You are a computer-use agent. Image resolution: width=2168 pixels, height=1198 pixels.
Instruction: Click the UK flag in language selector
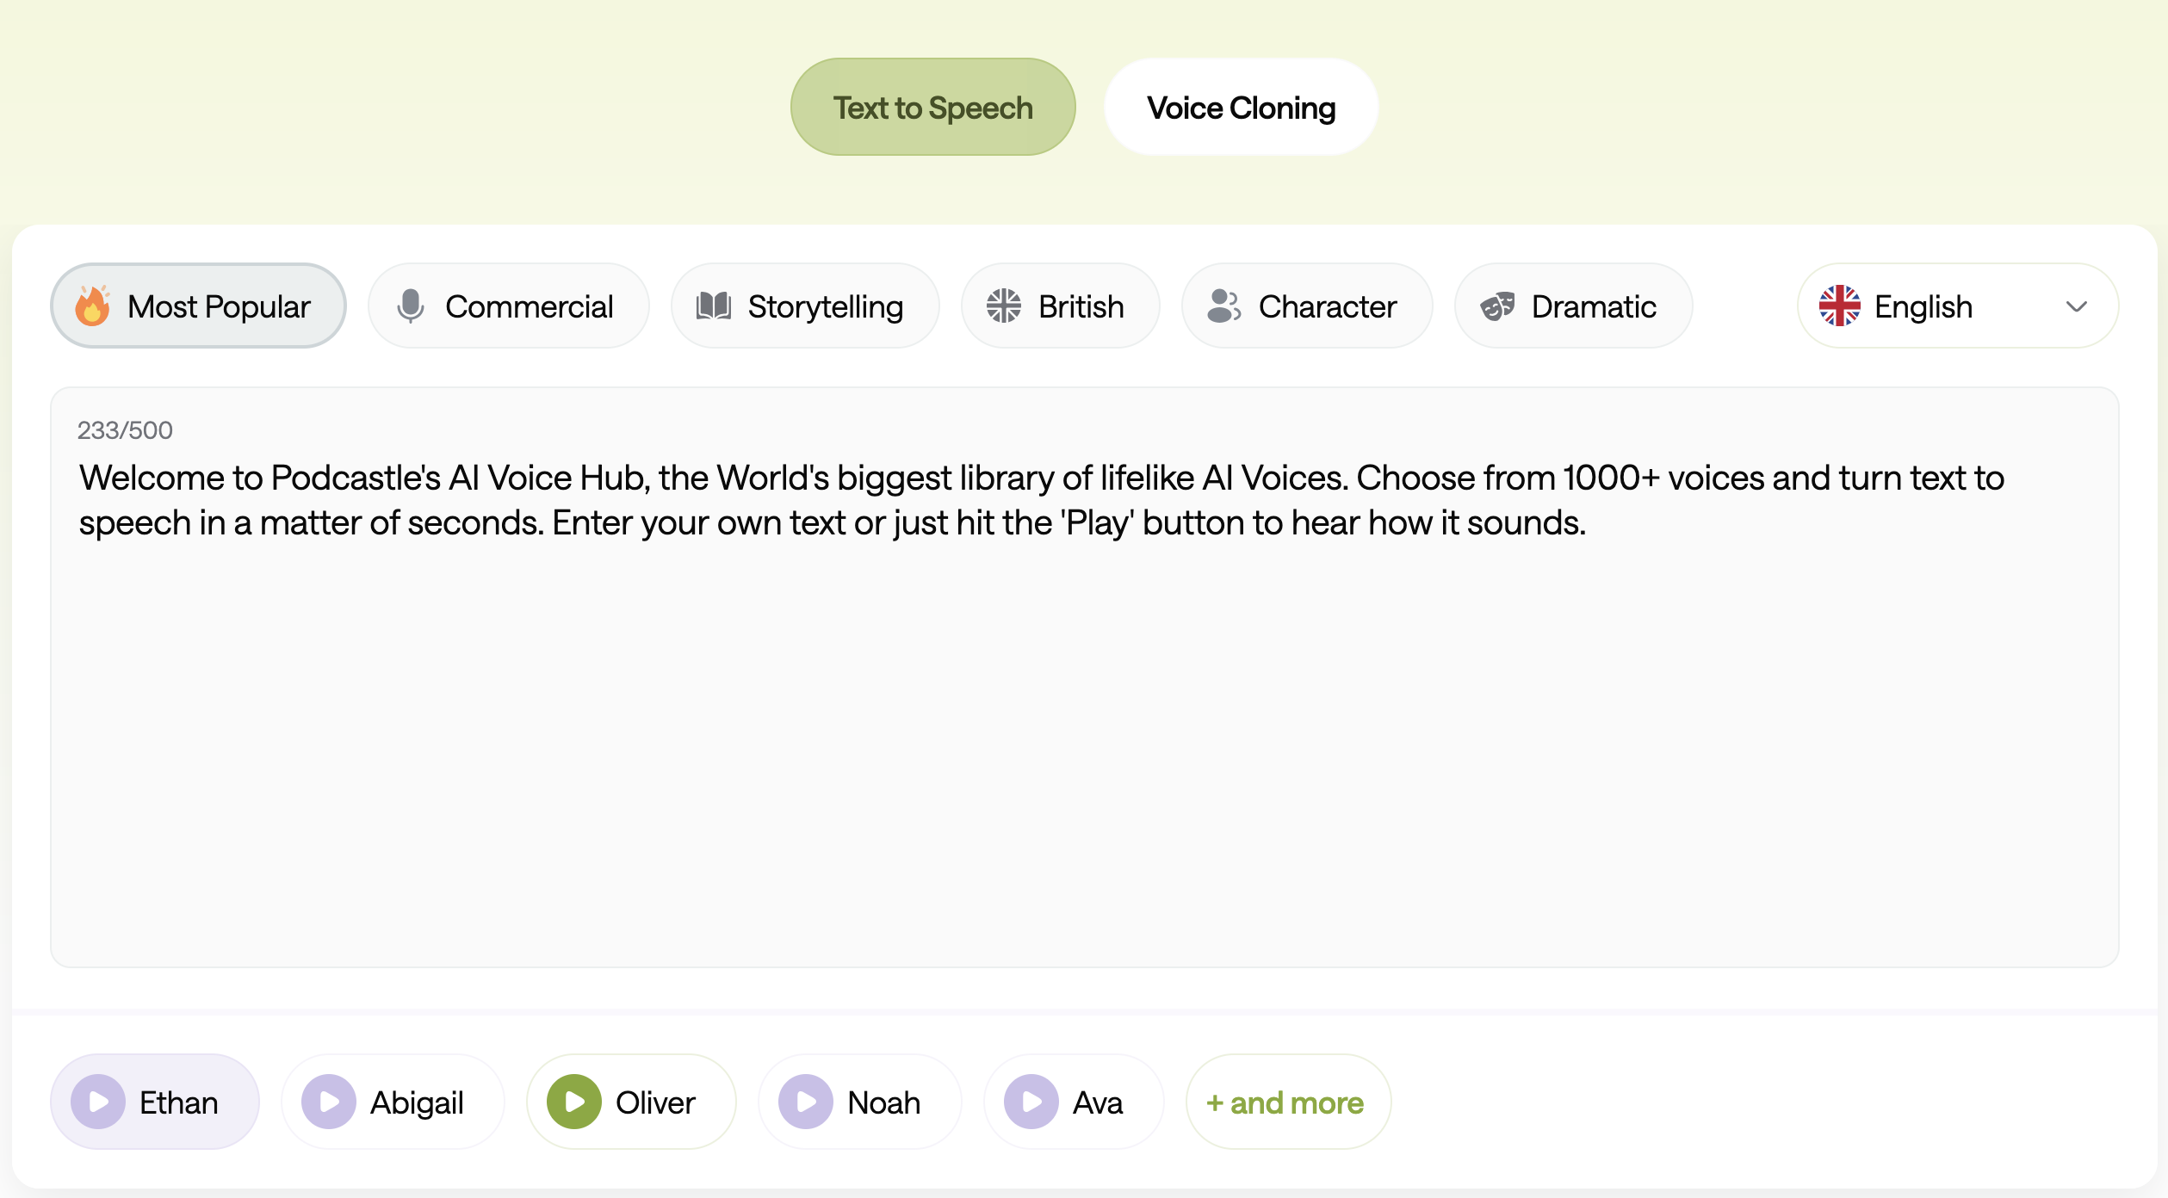pyautogui.click(x=1840, y=306)
